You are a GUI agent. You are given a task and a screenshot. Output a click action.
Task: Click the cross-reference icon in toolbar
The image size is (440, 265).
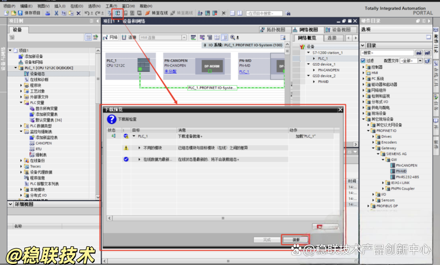[x=224, y=13]
